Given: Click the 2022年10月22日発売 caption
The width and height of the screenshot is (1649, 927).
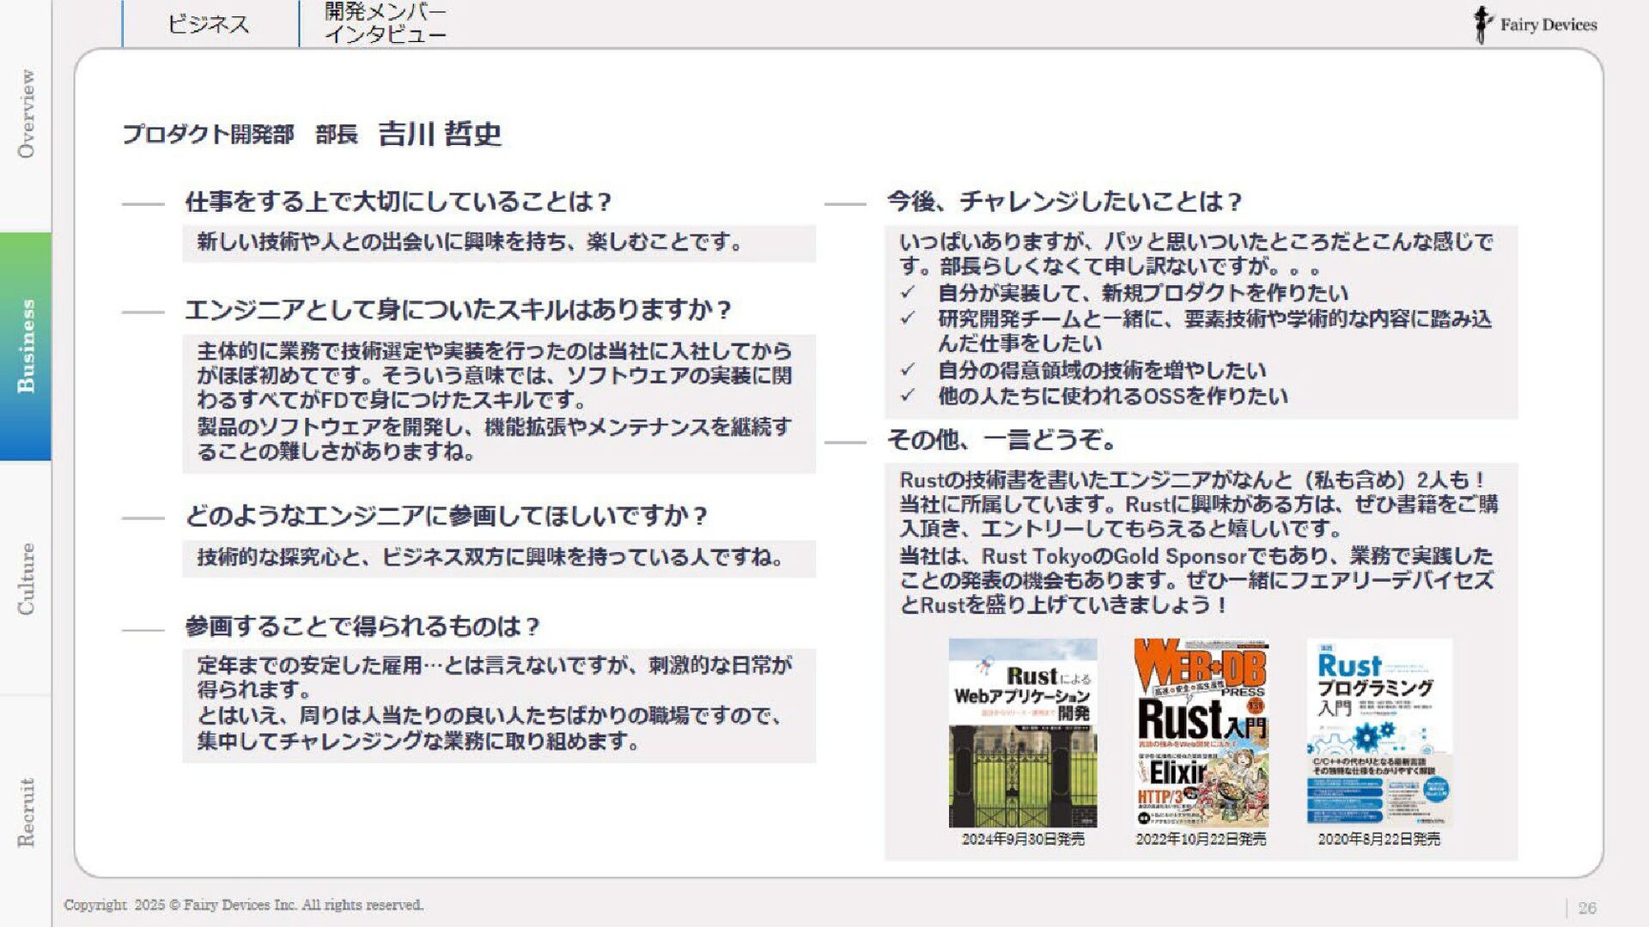Looking at the screenshot, I should pos(1201,839).
